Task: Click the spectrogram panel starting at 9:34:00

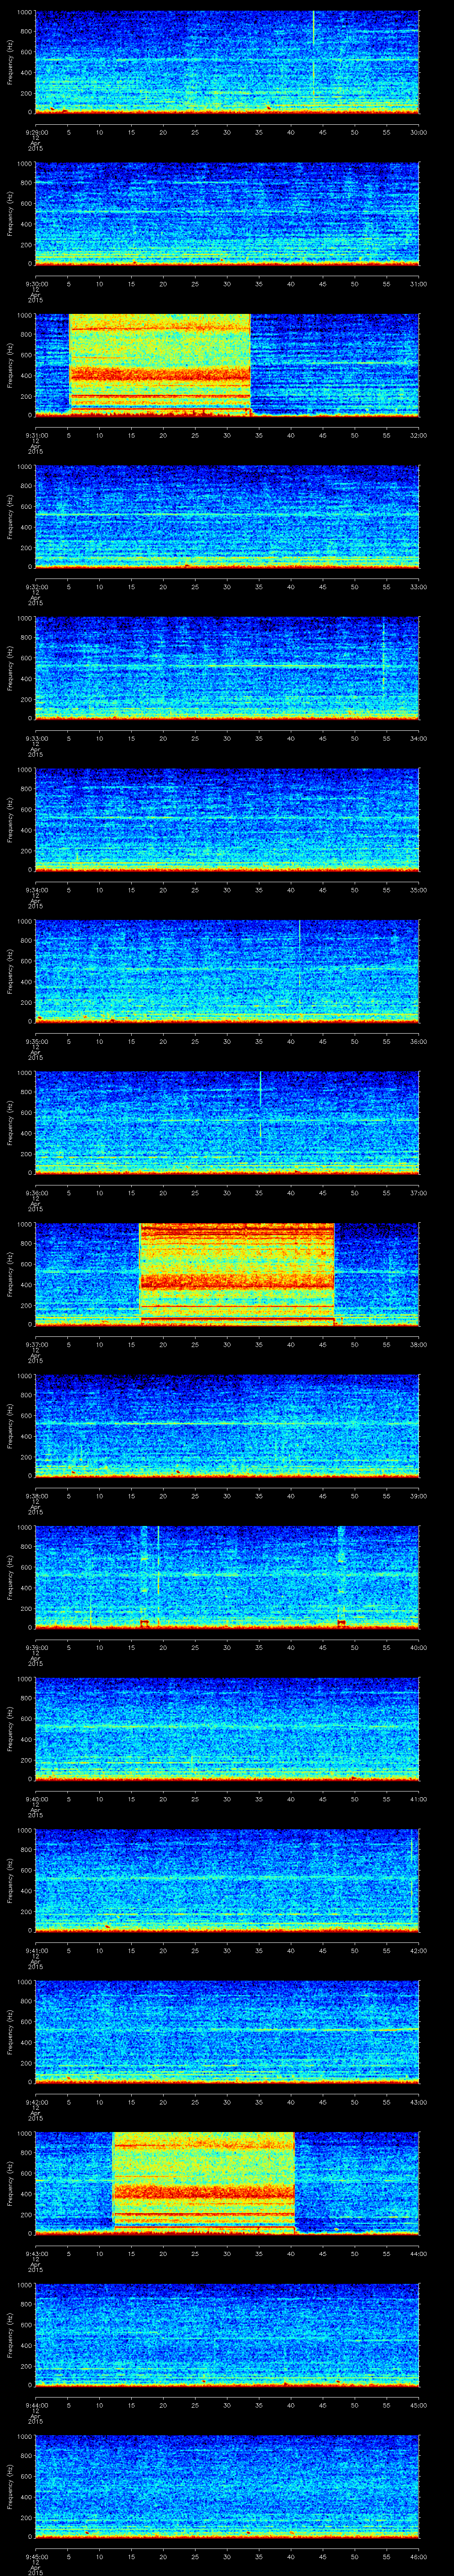Action: [x=227, y=820]
